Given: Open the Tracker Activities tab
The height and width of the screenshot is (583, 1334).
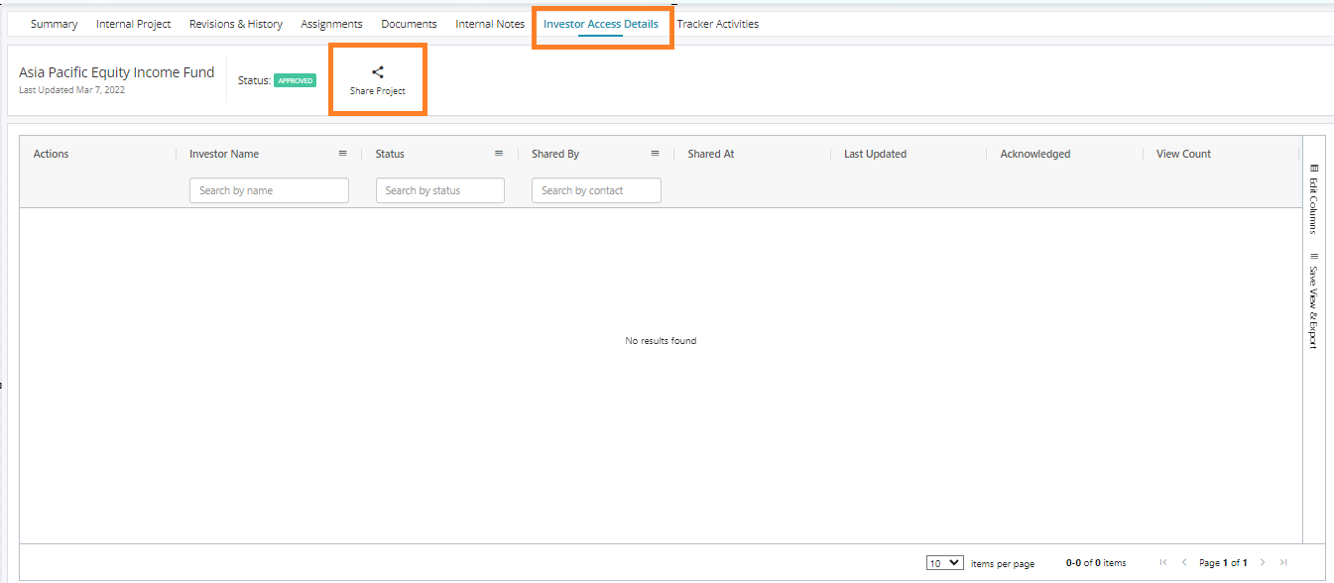Looking at the screenshot, I should (x=718, y=24).
